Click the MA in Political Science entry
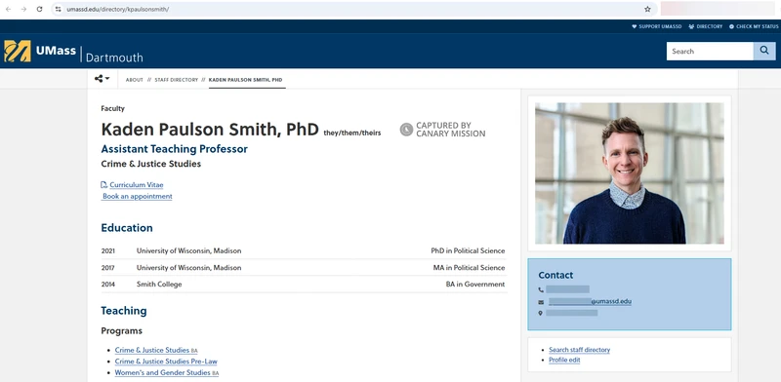The image size is (781, 382). tap(469, 268)
